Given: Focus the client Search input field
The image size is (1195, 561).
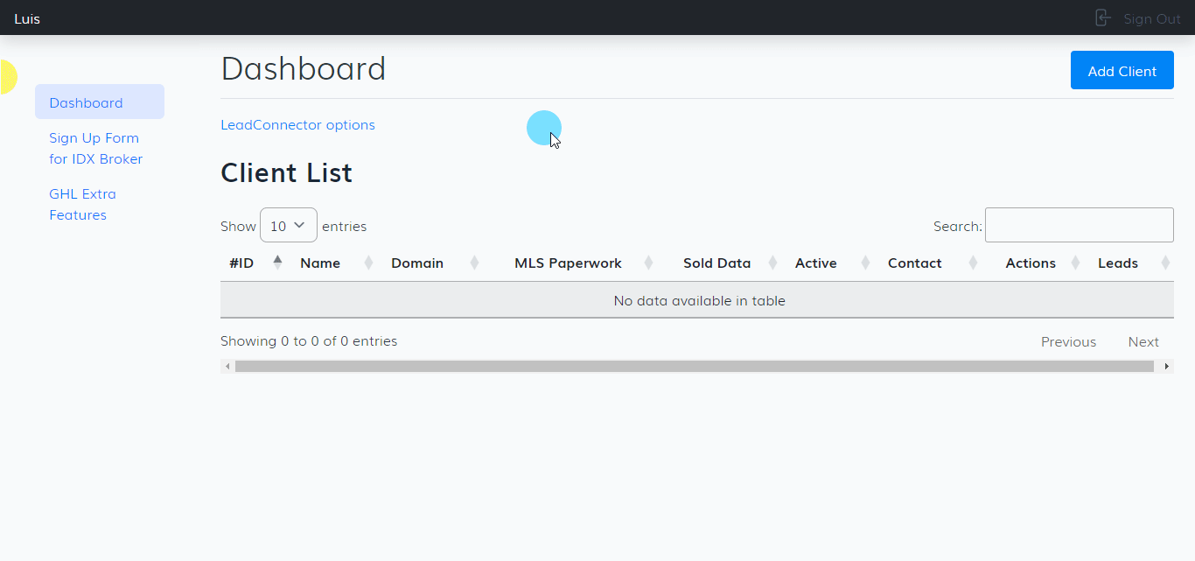Looking at the screenshot, I should tap(1079, 225).
